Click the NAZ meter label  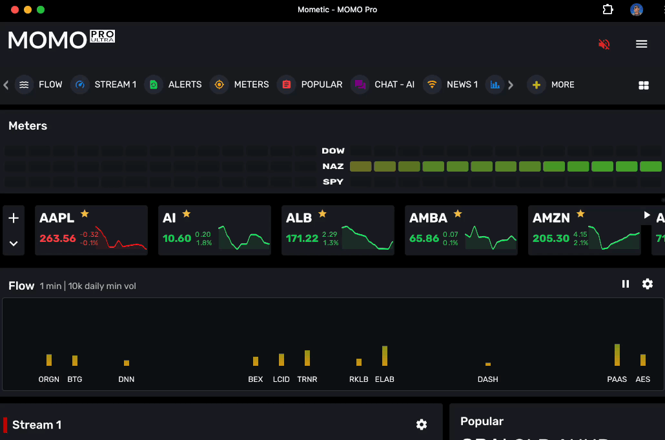pos(333,166)
